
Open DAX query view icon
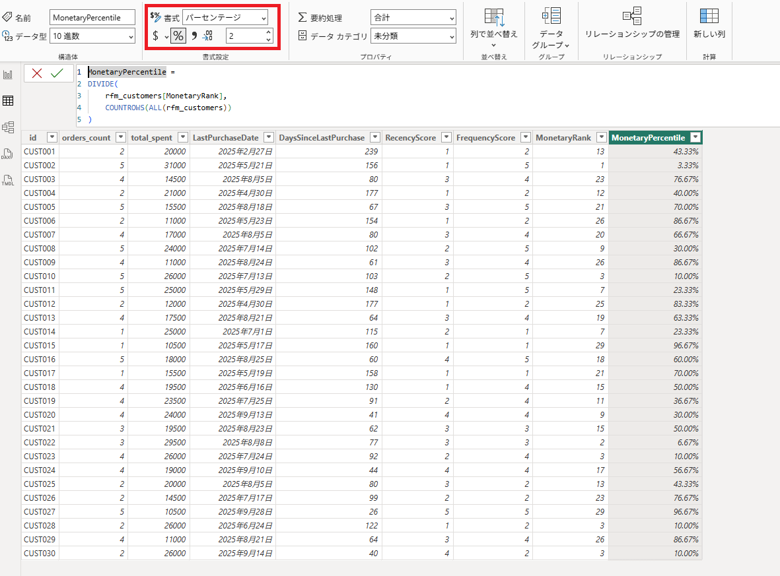pyautogui.click(x=9, y=154)
